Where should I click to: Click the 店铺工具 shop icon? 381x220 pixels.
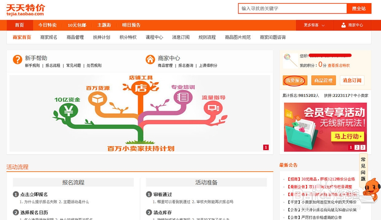pos(141,88)
